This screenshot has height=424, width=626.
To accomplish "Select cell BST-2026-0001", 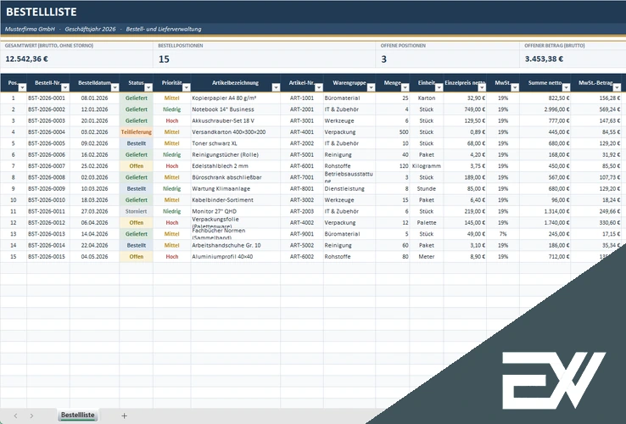I will (x=47, y=98).
